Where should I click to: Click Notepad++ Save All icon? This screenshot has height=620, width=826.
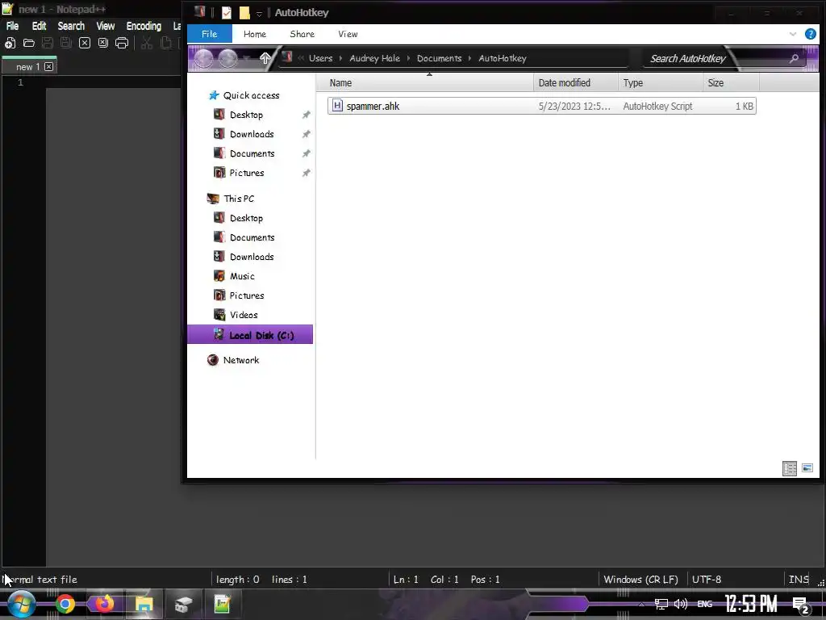pos(66,44)
